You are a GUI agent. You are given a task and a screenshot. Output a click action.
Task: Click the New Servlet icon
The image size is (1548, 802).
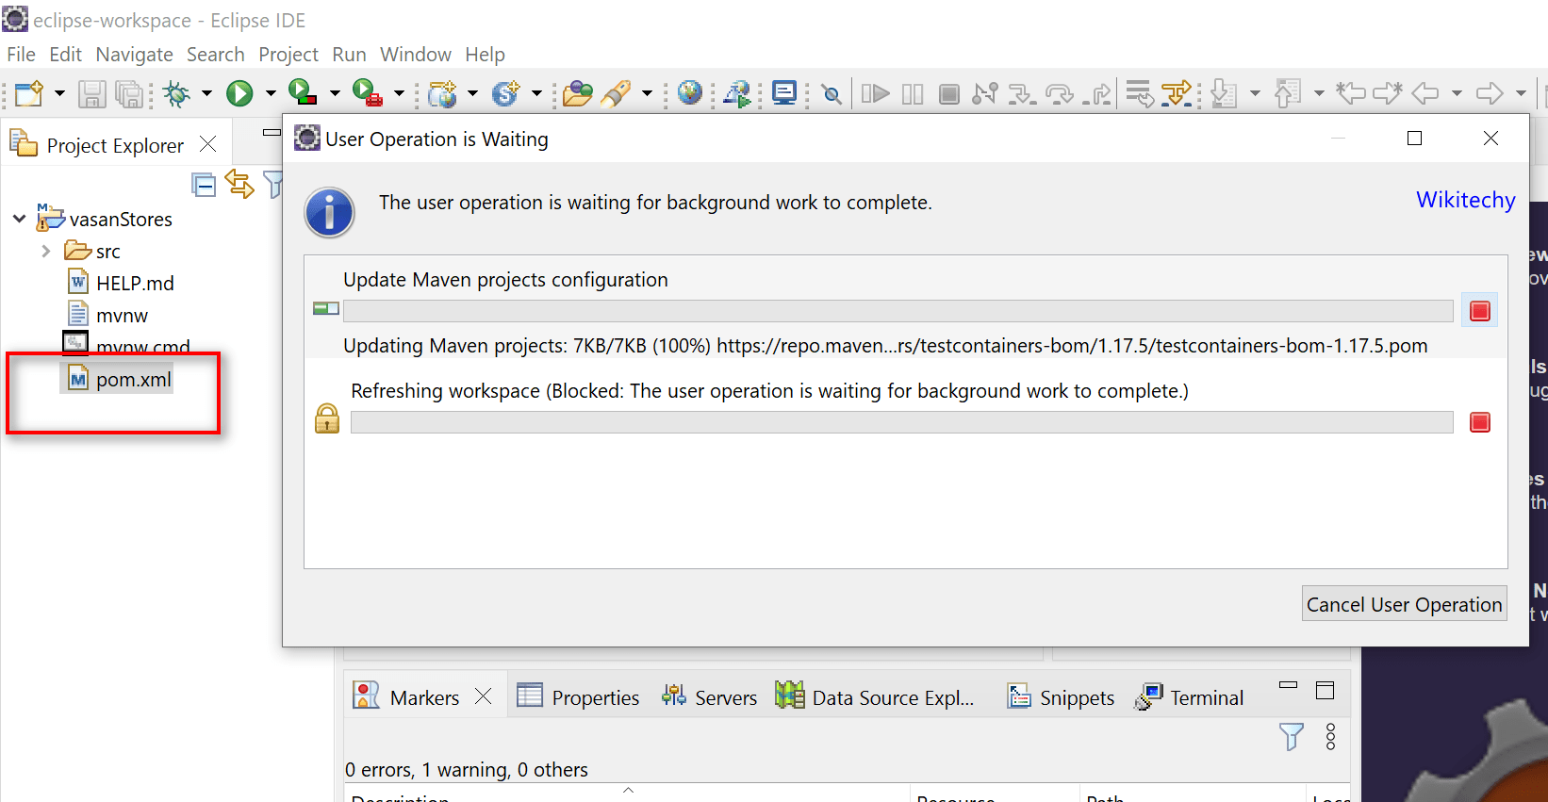[x=506, y=93]
